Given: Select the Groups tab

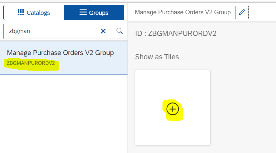Looking at the screenshot, I should [94, 12].
